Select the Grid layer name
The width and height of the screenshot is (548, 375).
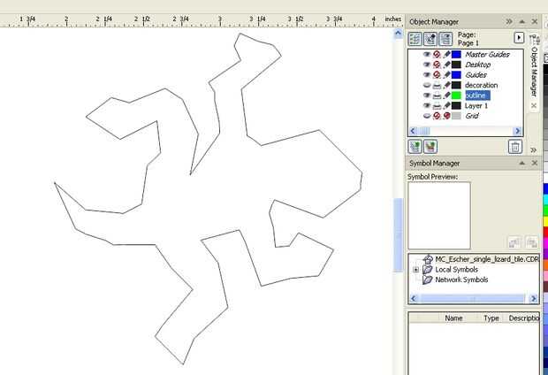(472, 116)
